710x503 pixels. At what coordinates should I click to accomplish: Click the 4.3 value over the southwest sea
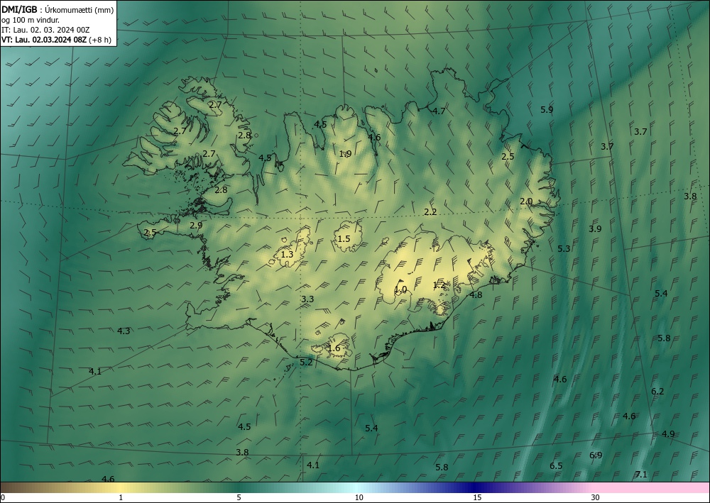point(124,331)
